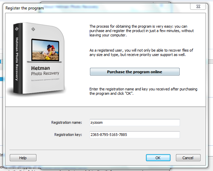Cancel the registration dialog
This screenshot has width=213, height=171.
[x=188, y=158]
